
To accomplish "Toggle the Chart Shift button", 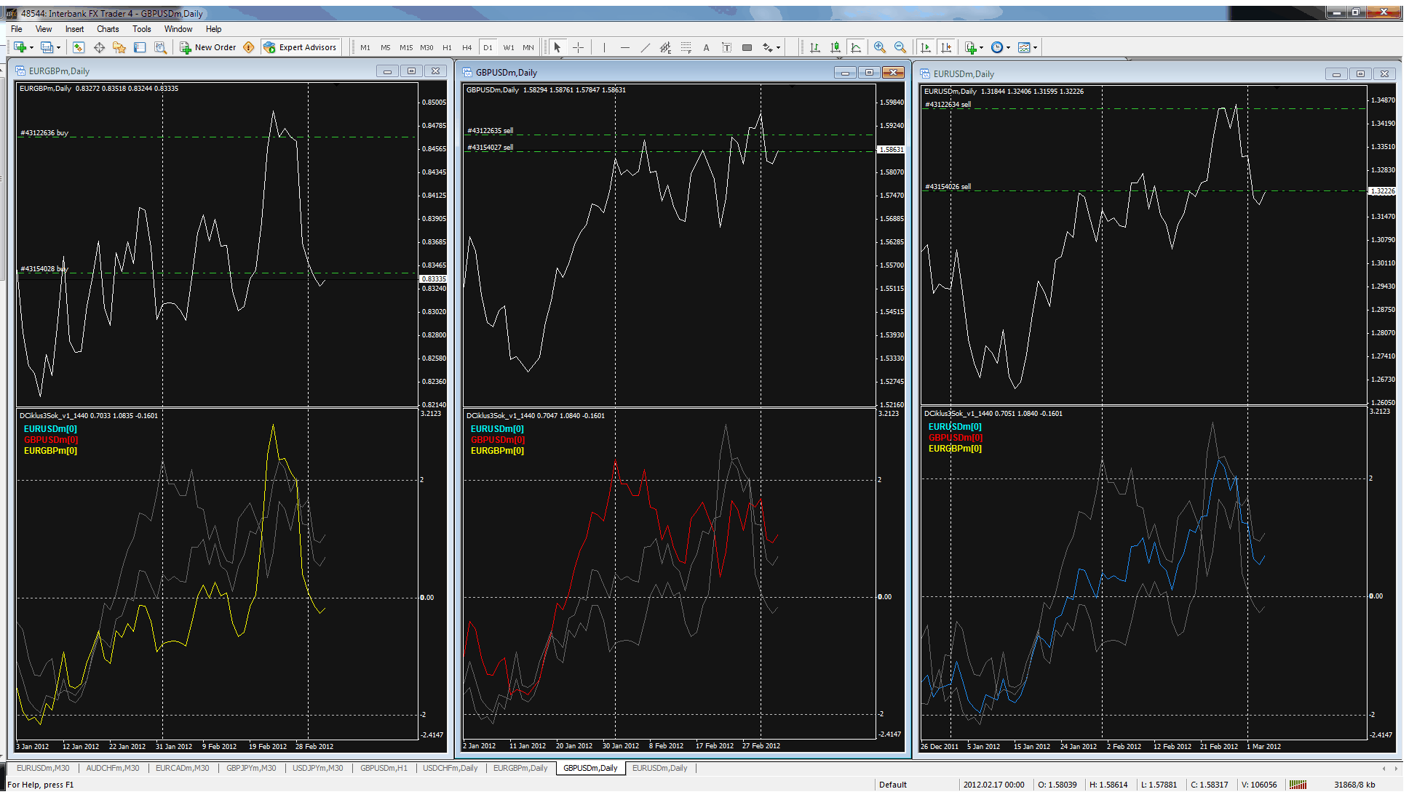I will coord(946,47).
